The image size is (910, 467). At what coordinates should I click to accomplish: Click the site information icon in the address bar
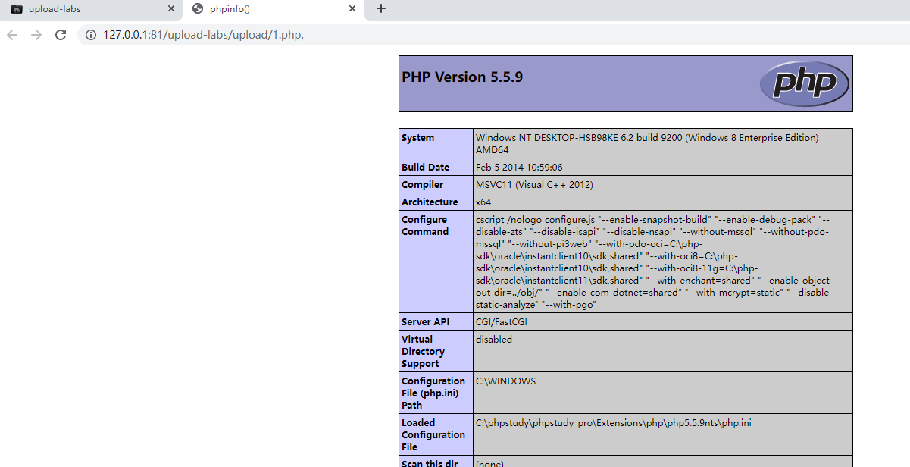[x=90, y=35]
